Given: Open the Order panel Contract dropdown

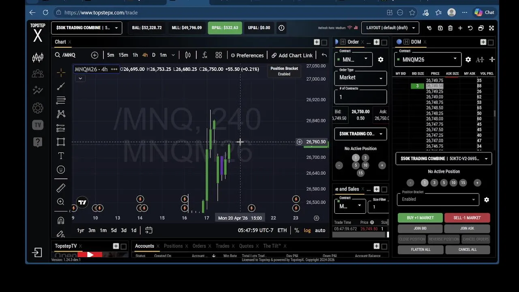Looking at the screenshot, I should point(353,60).
